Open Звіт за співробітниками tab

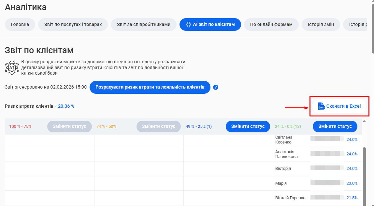[144, 24]
